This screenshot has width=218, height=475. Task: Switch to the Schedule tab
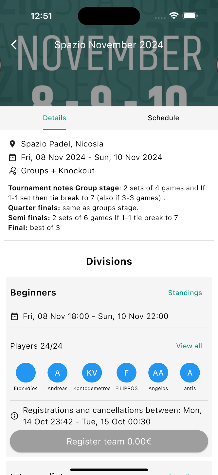(163, 118)
